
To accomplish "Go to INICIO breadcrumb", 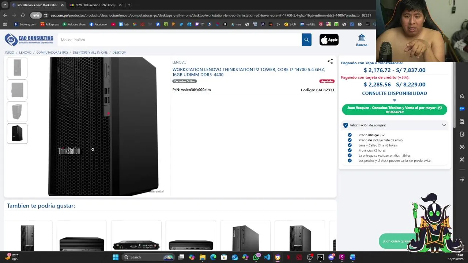I will click(10, 53).
